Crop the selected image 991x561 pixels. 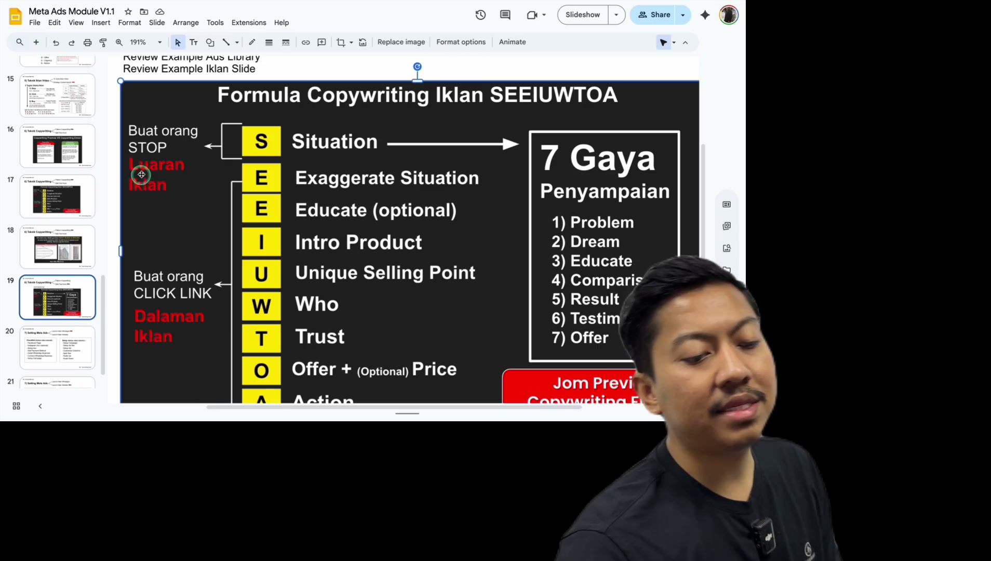(341, 42)
